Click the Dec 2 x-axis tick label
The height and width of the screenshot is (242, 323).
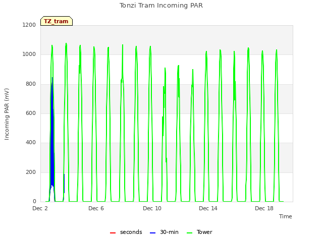(x=40, y=208)
